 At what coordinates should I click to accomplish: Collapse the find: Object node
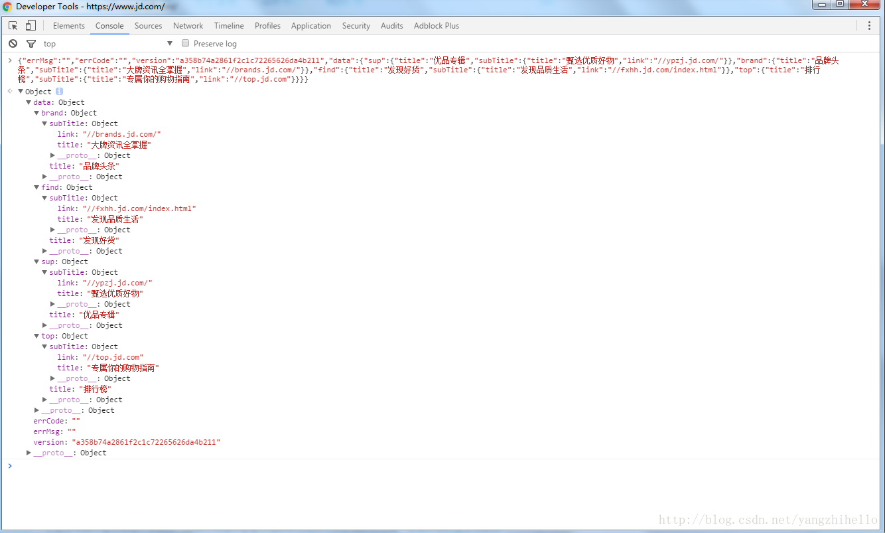[36, 187]
